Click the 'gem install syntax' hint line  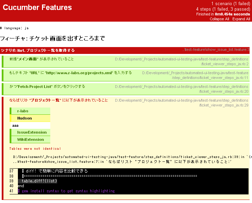coord(66,191)
